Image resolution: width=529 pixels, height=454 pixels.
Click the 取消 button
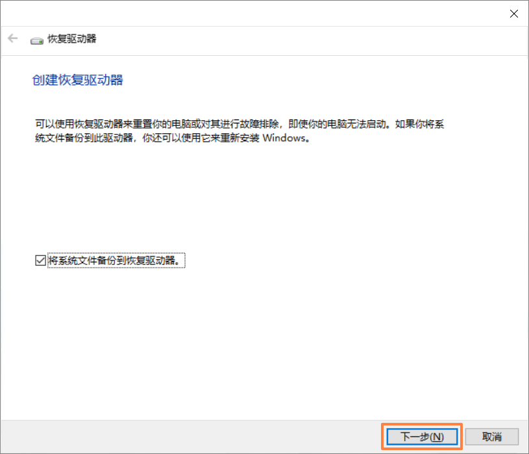(x=492, y=436)
